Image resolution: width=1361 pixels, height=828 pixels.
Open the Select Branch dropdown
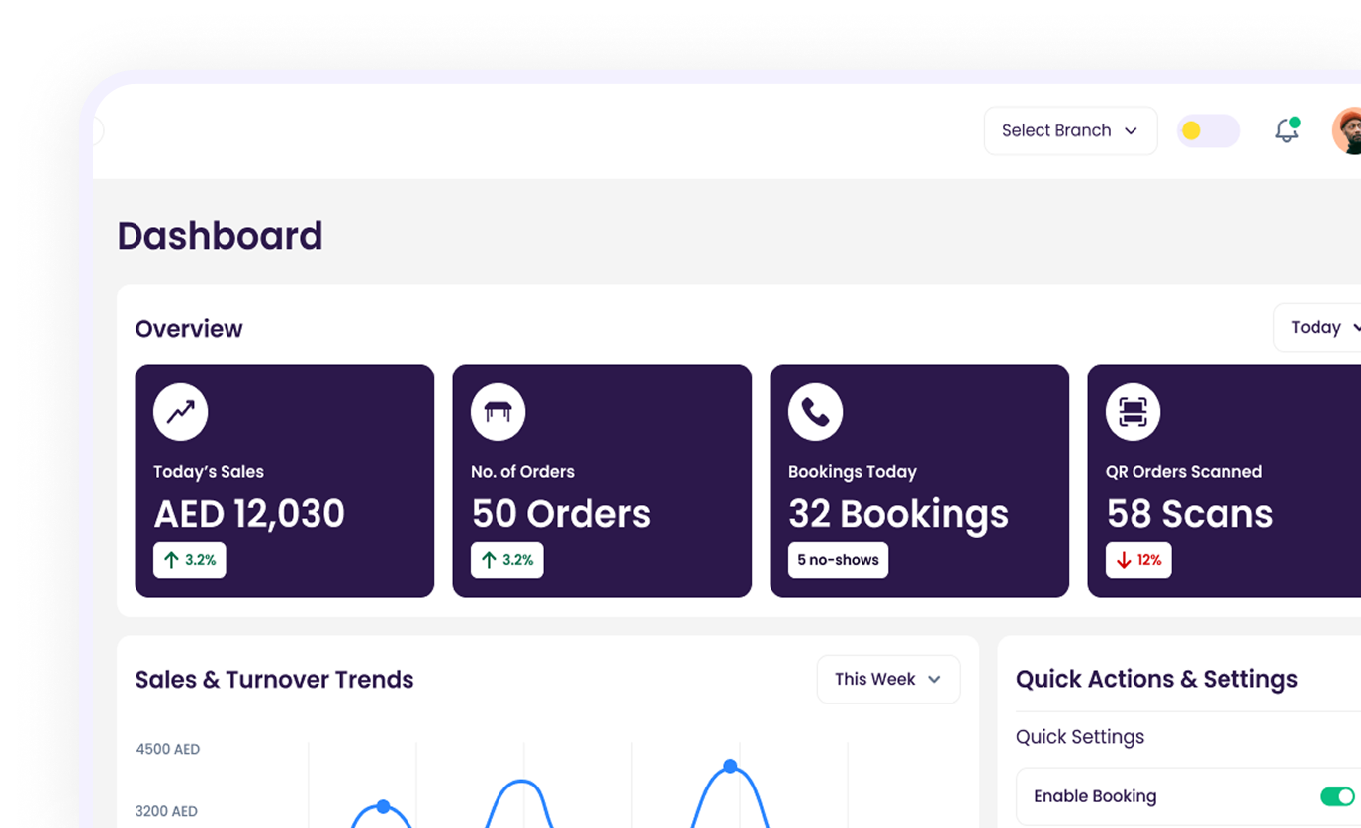point(1070,130)
